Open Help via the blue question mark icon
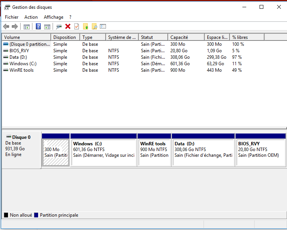This screenshot has width=287, height=230. pos(38,27)
